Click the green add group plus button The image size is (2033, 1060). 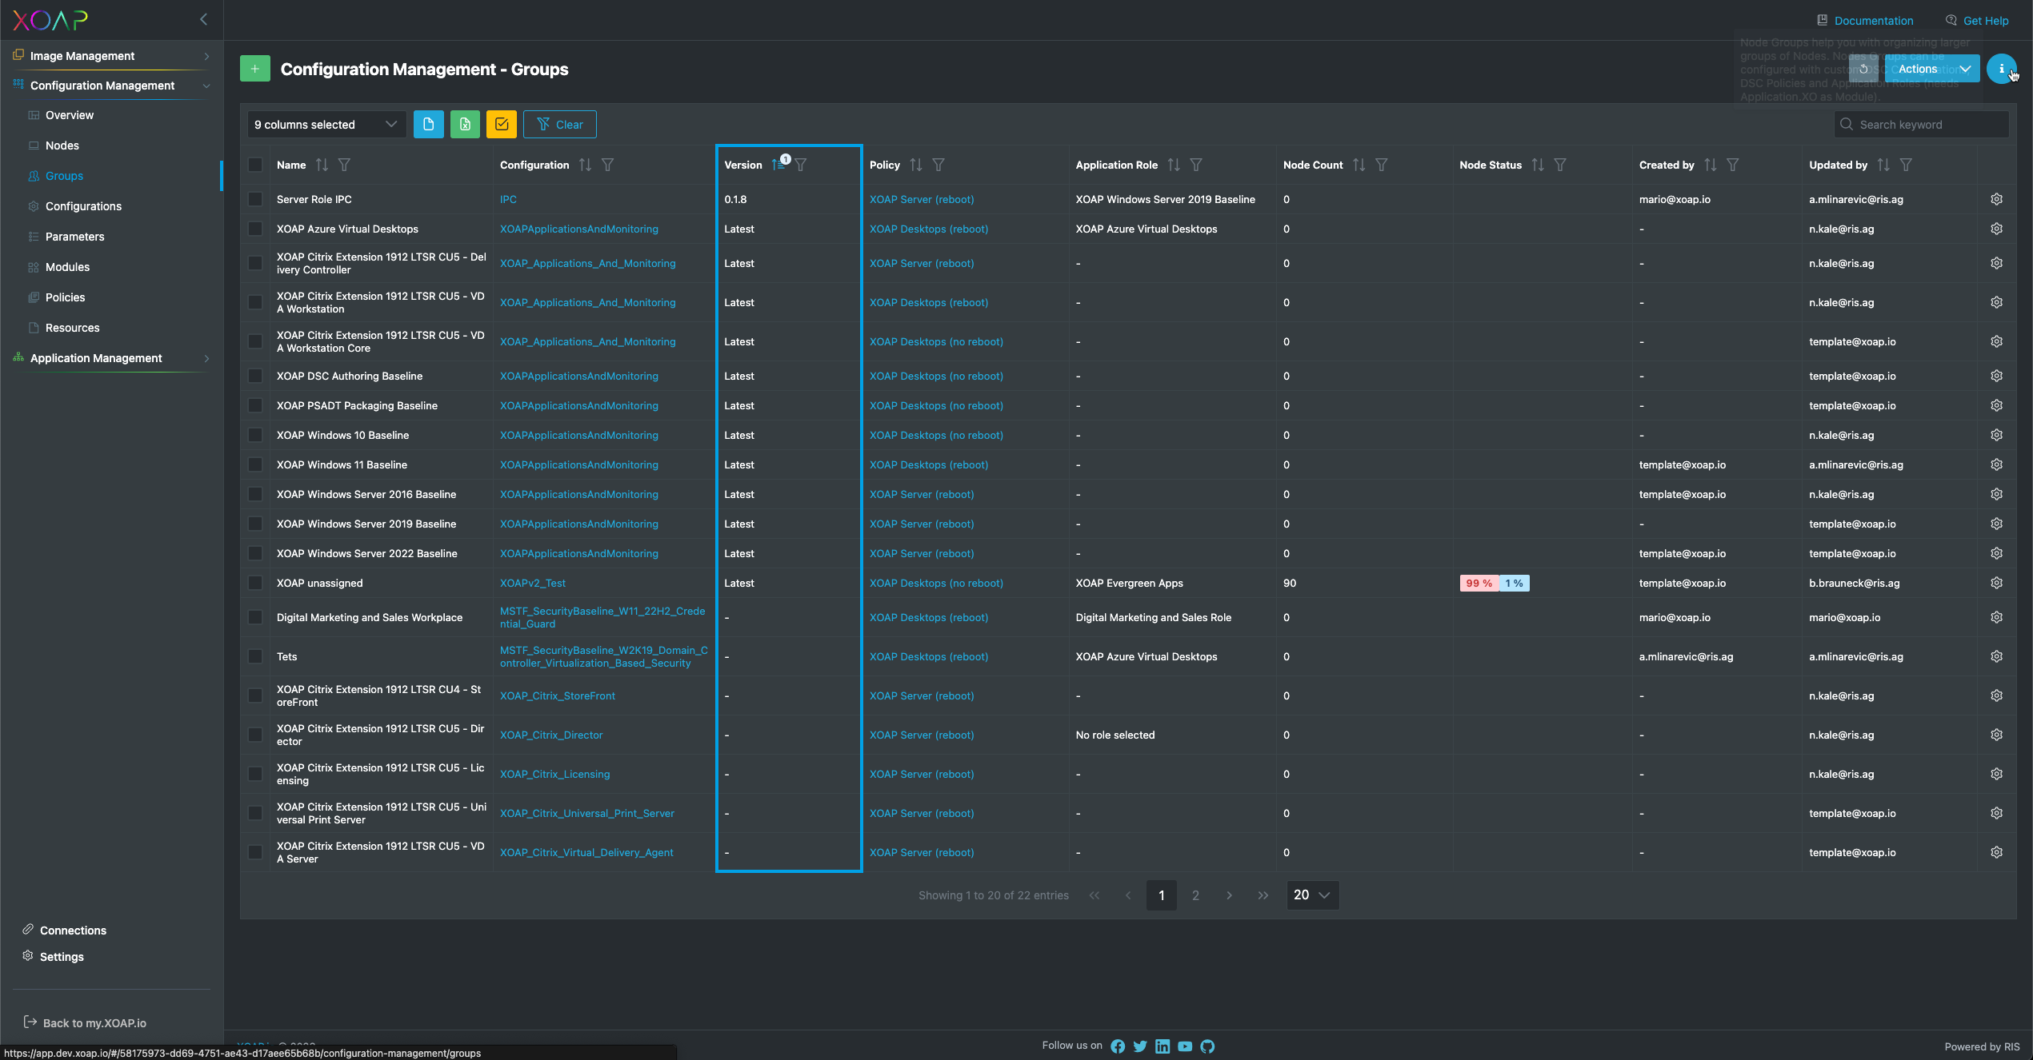pyautogui.click(x=254, y=69)
